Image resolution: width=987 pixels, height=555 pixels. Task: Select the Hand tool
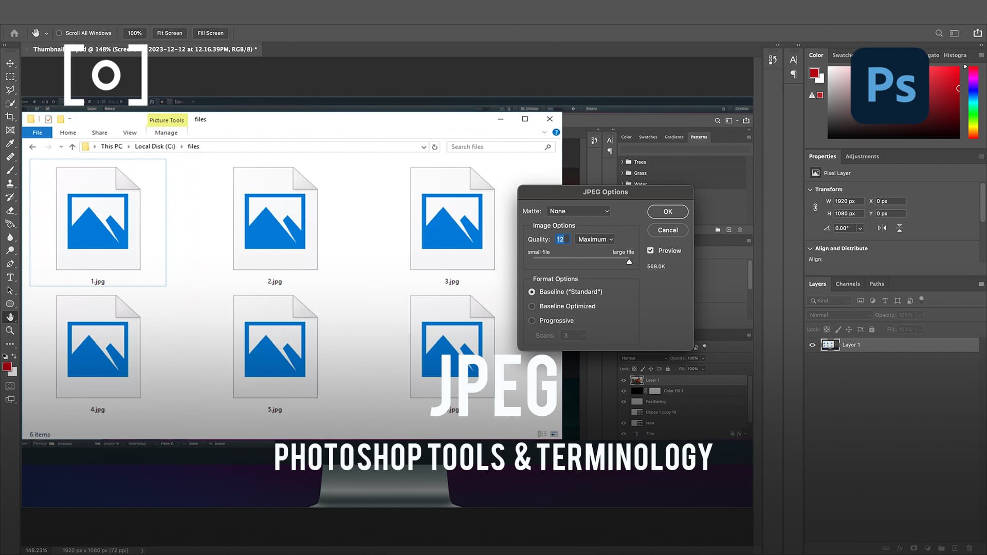tap(10, 317)
